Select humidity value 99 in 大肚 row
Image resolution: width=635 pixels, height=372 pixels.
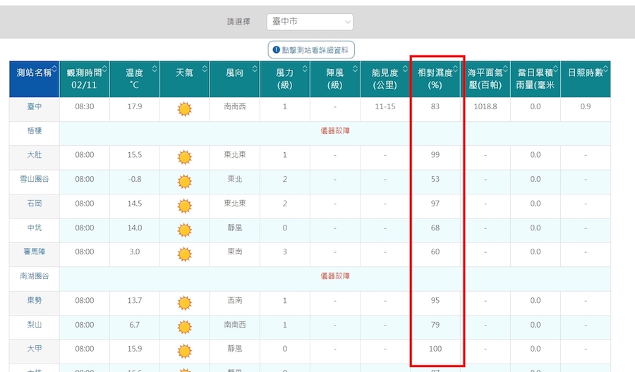(435, 154)
